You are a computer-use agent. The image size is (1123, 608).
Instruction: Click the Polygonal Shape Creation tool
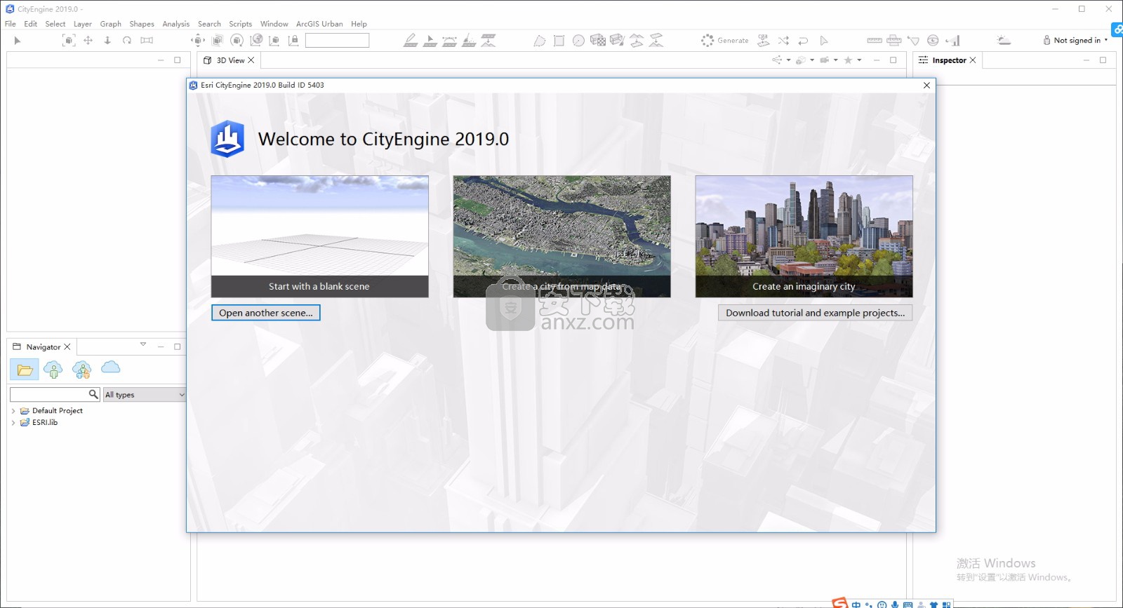(539, 41)
